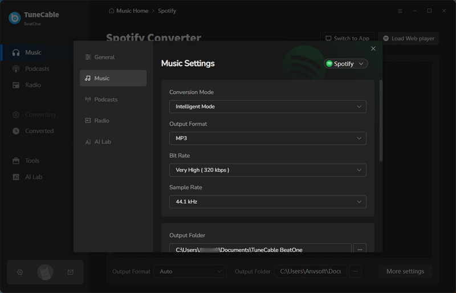
Task: Browse folder from bottom bar ellipsis button
Action: coord(355,271)
